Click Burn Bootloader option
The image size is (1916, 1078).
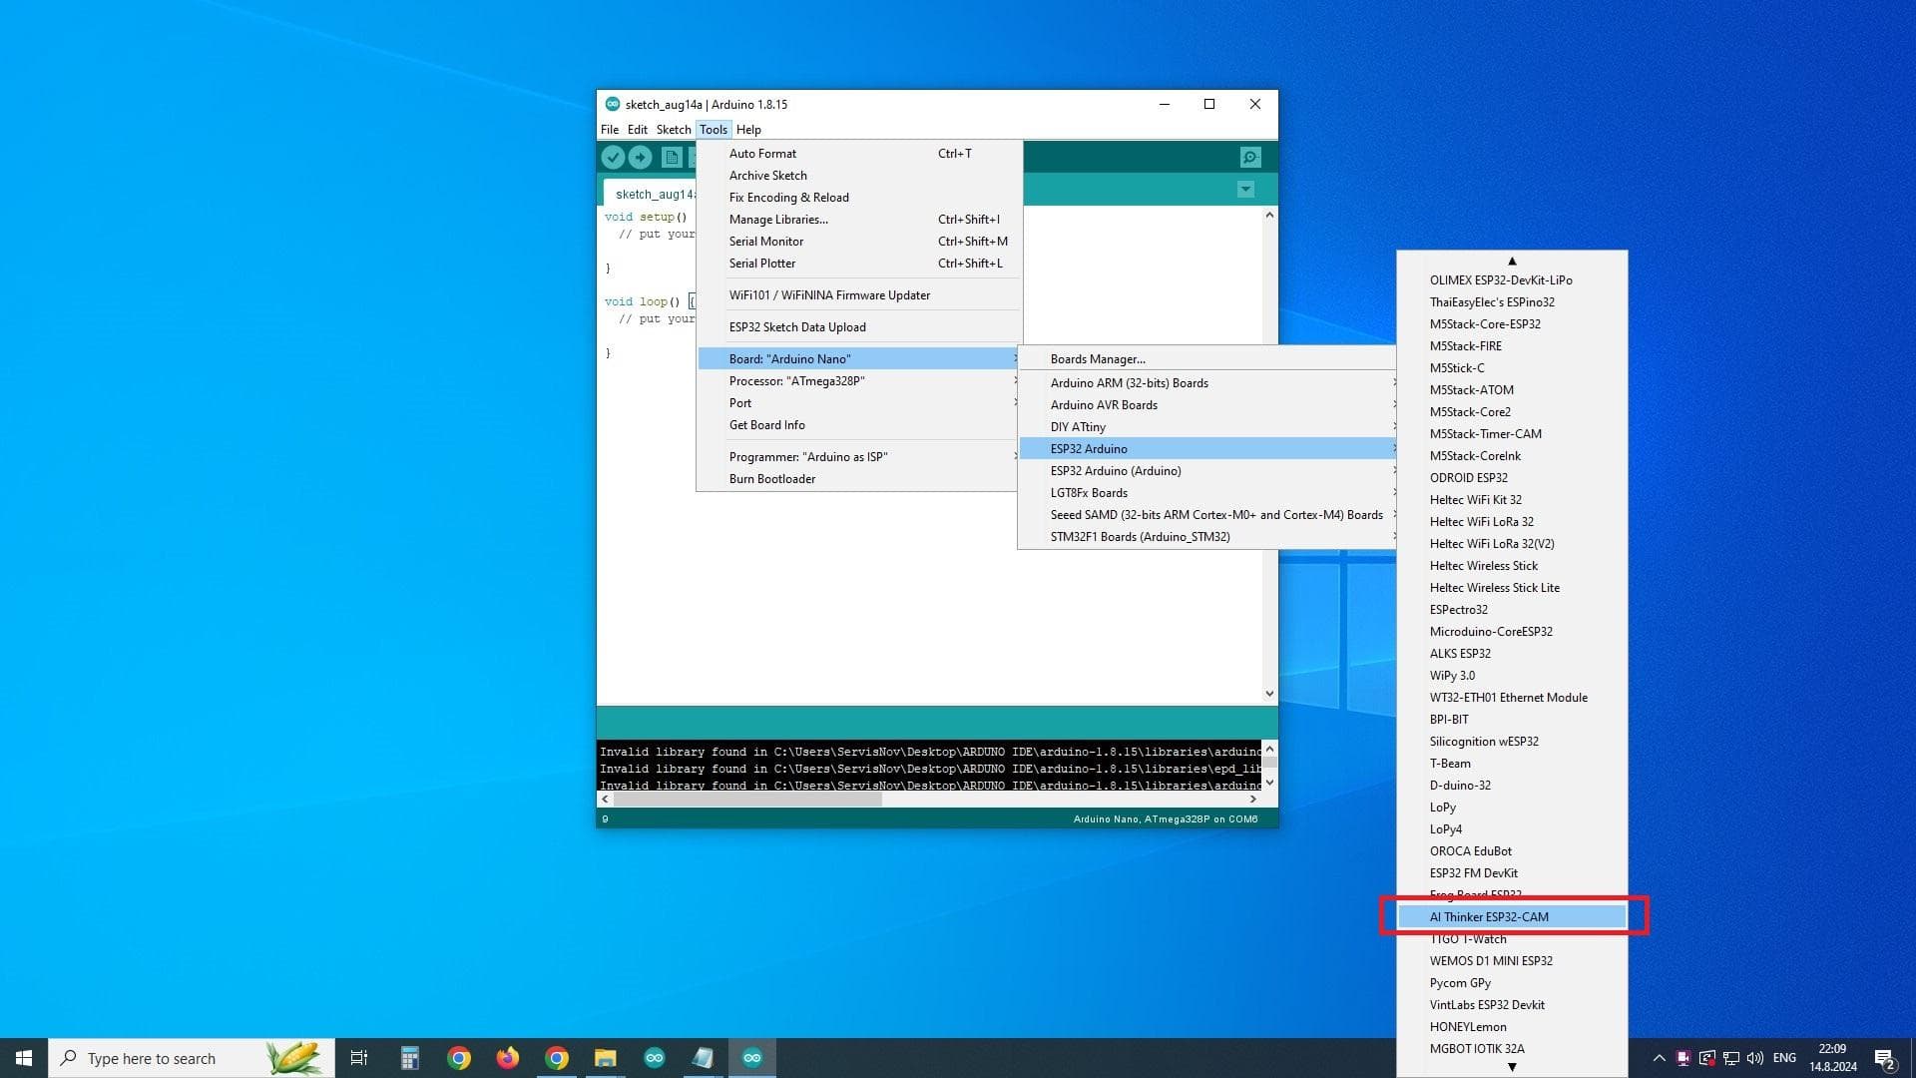click(x=772, y=479)
